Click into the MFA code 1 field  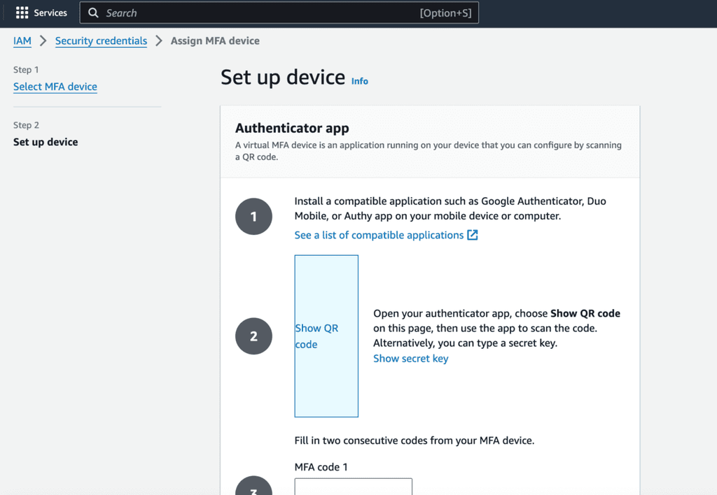coord(354,487)
